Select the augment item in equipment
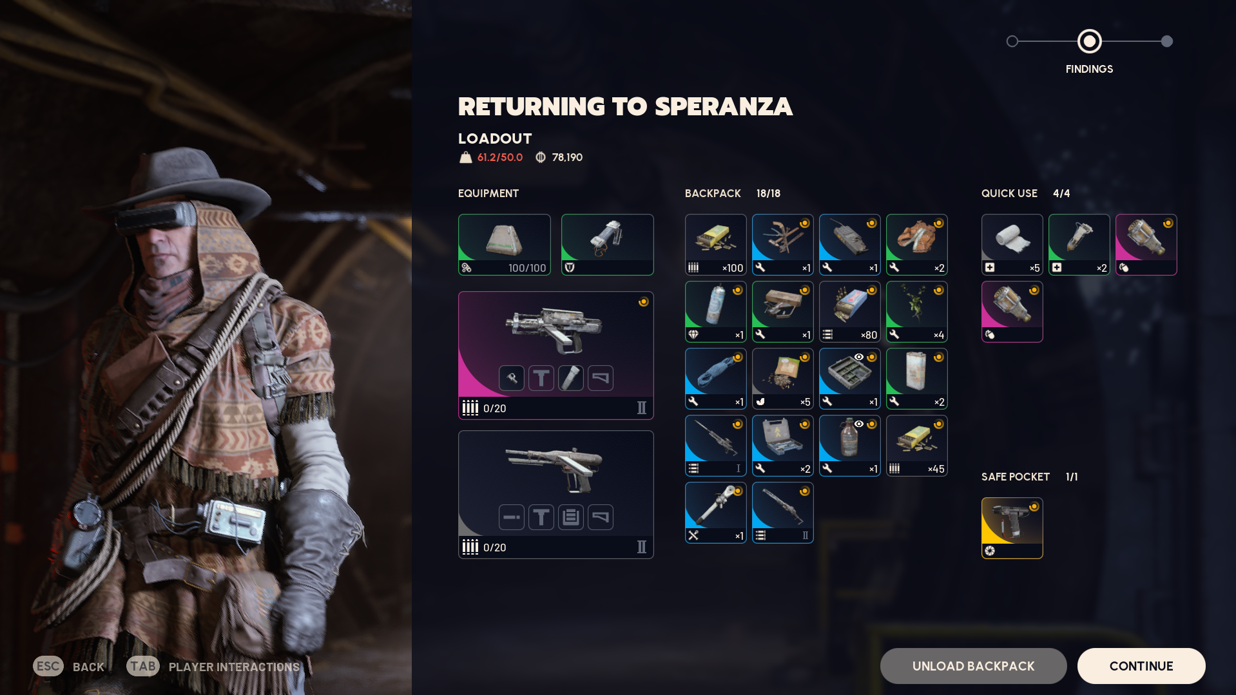Viewport: 1236px width, 695px height. pos(607,245)
